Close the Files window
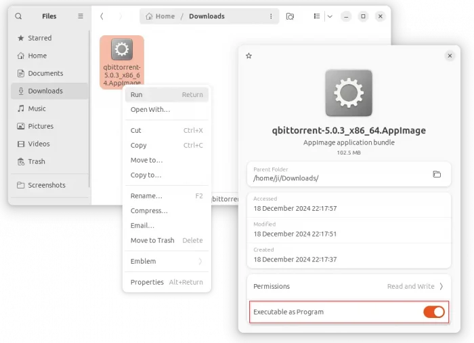This screenshot has width=474, height=343. [x=381, y=16]
